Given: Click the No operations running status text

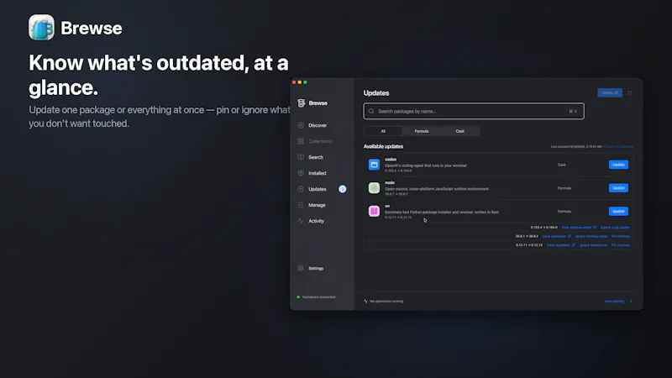Looking at the screenshot, I should click(386, 302).
